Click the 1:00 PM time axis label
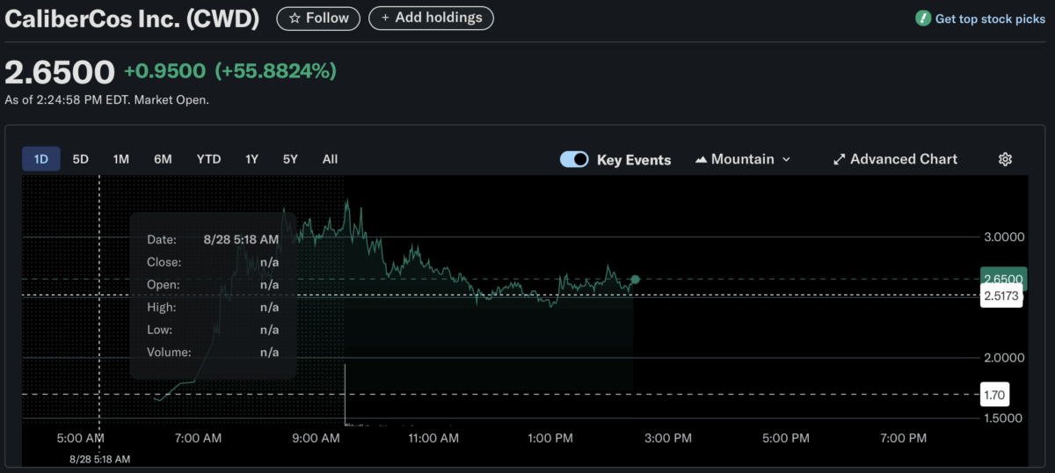The image size is (1055, 473). tap(551, 438)
